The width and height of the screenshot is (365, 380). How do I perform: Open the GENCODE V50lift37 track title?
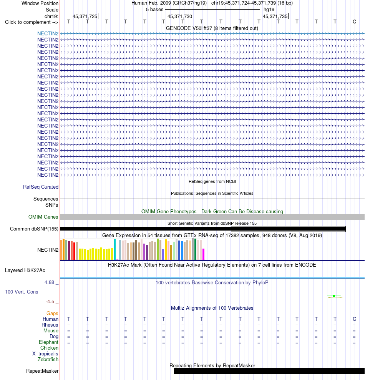point(212,28)
